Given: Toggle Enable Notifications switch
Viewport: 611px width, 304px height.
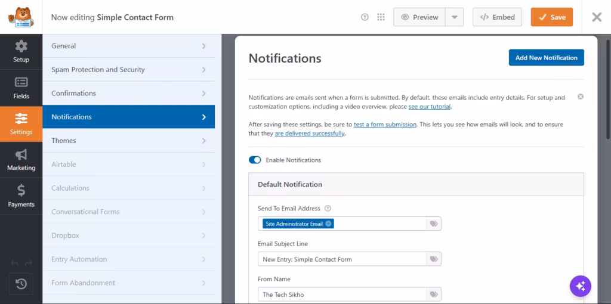Looking at the screenshot, I should coord(255,160).
